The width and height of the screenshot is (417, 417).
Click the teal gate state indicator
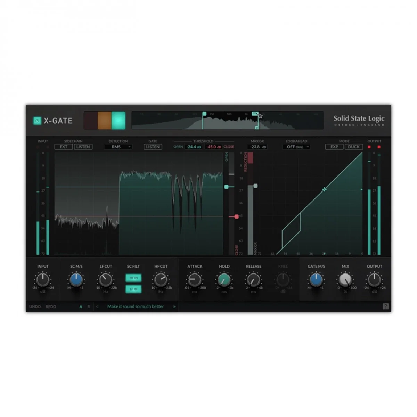click(118, 120)
